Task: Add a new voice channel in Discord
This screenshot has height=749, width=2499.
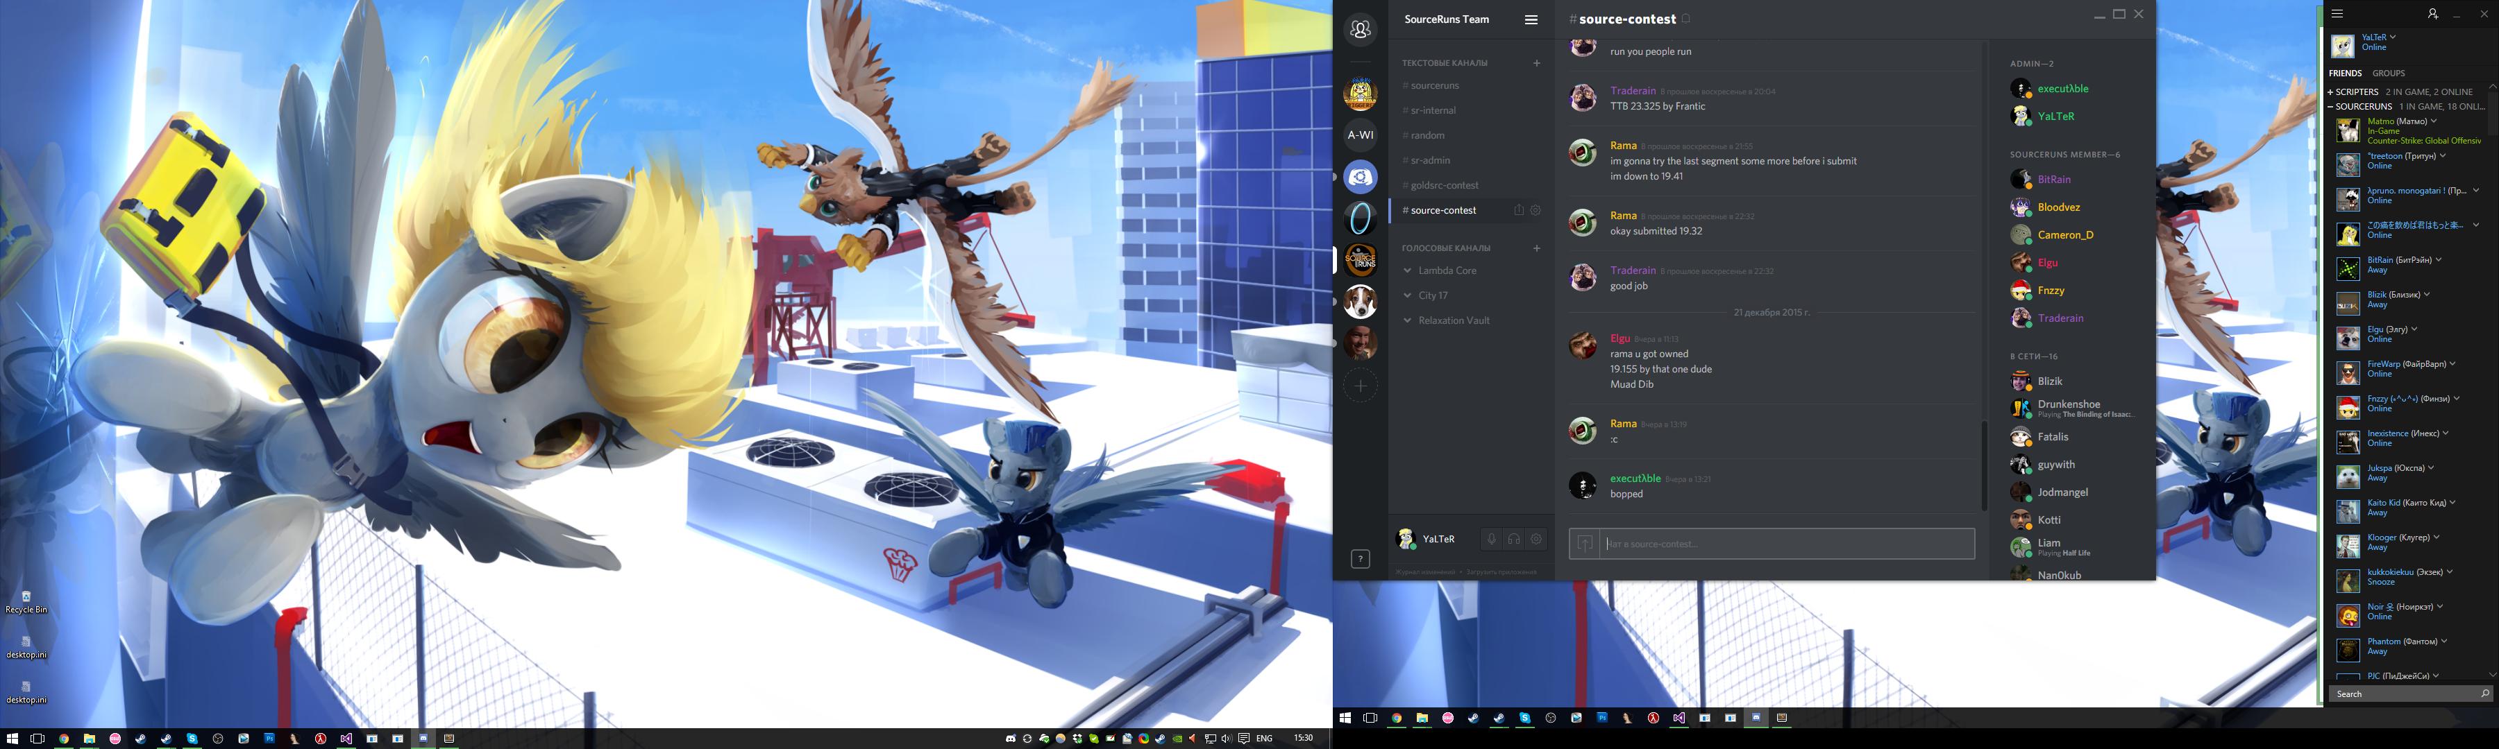Action: point(1537,248)
